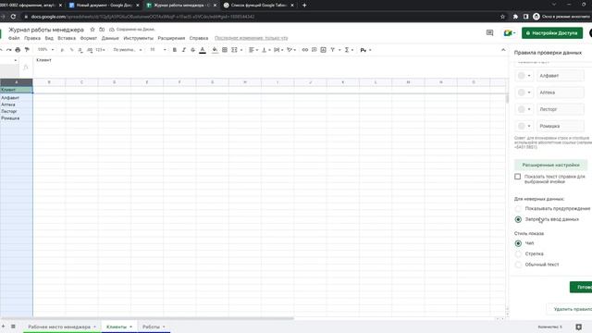
Task: Open the Правка menu
Action: click(32, 38)
